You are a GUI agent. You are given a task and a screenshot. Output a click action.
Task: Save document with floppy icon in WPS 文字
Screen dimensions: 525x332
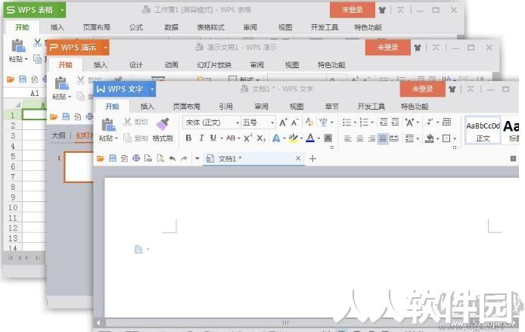[x=113, y=158]
